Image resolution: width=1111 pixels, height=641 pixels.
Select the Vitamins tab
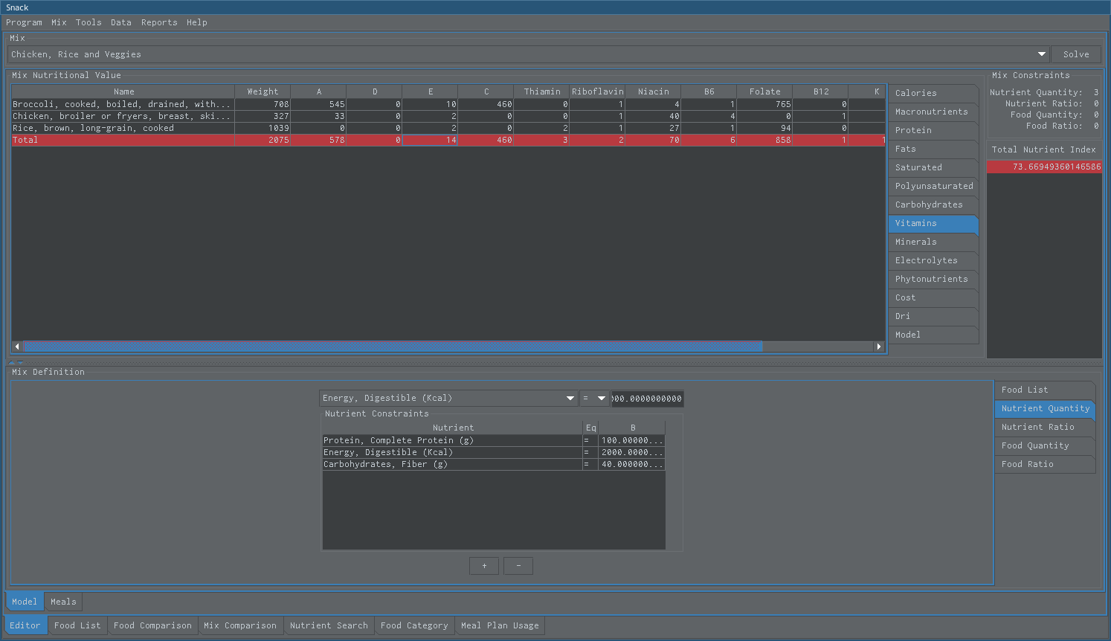tap(933, 223)
